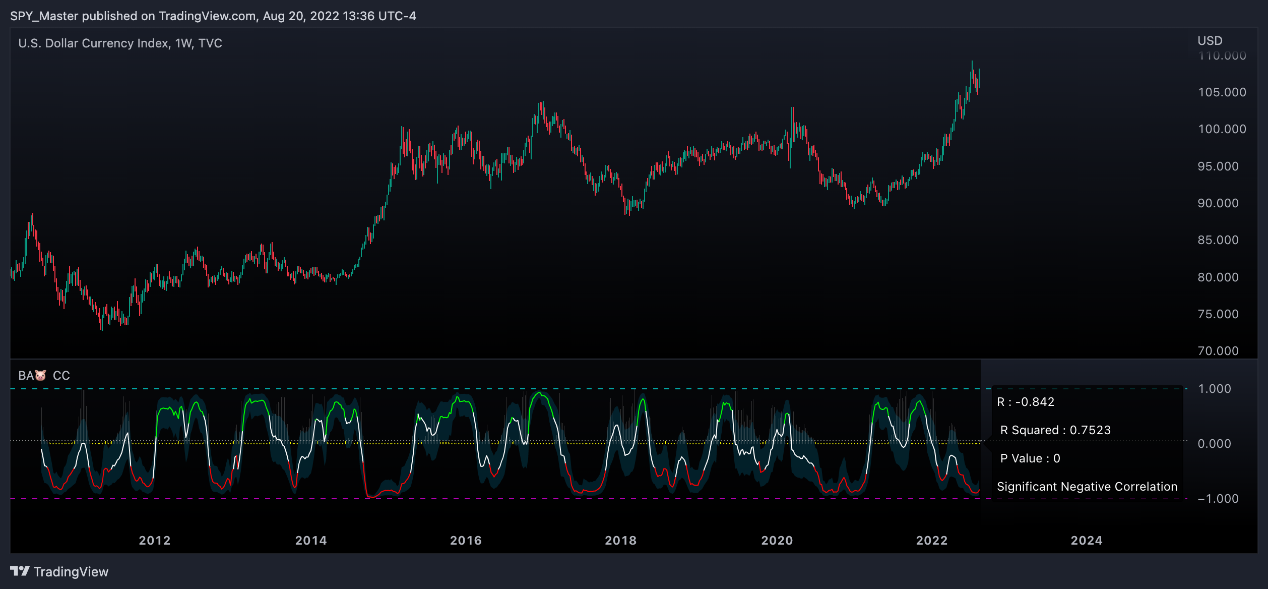Image resolution: width=1268 pixels, height=589 pixels.
Task: Click the 2024 time axis label
Action: tap(1087, 541)
